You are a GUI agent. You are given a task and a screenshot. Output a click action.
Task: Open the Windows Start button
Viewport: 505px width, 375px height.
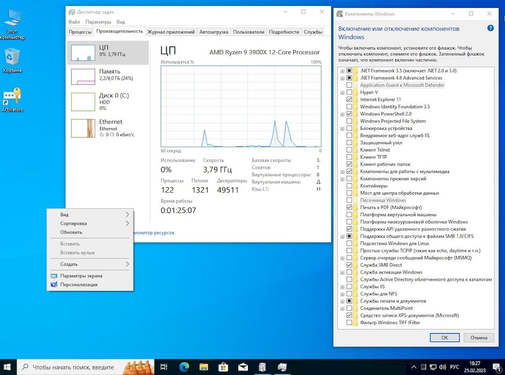click(x=7, y=367)
